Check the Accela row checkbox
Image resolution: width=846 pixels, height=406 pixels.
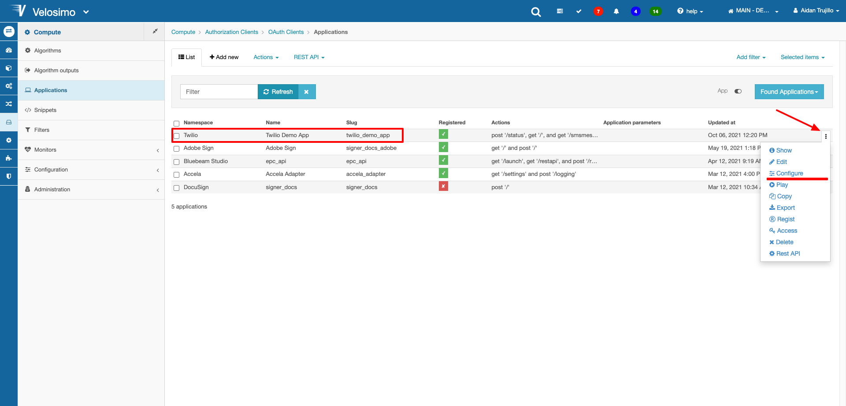[x=176, y=175]
